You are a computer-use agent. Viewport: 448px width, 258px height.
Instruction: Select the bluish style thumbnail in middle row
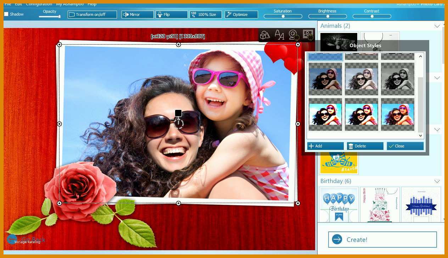pyautogui.click(x=325, y=79)
